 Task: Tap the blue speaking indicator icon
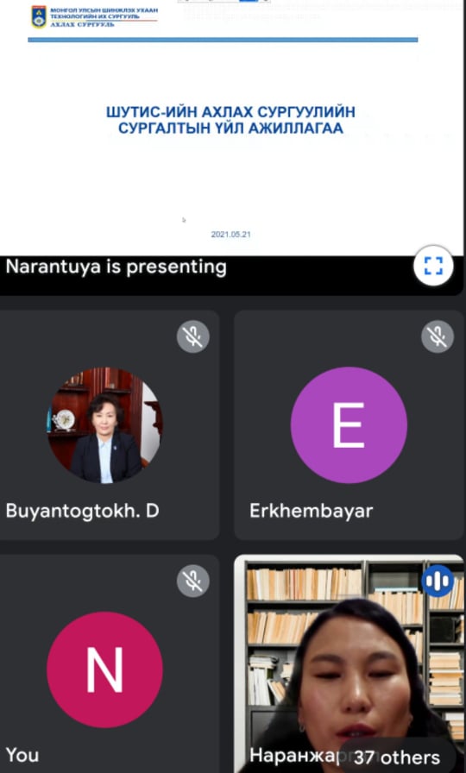click(x=438, y=581)
